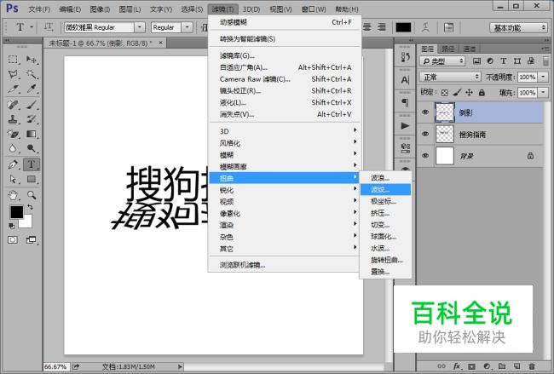The image size is (554, 374).
Task: Select the Eyedropper tool
Action: tap(32, 89)
